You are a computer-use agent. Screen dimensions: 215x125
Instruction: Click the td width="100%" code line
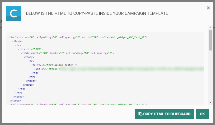coord(30,49)
